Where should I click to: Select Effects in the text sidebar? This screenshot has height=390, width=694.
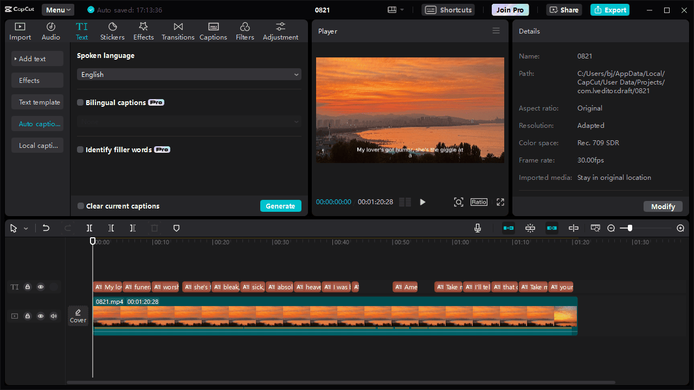pyautogui.click(x=37, y=80)
